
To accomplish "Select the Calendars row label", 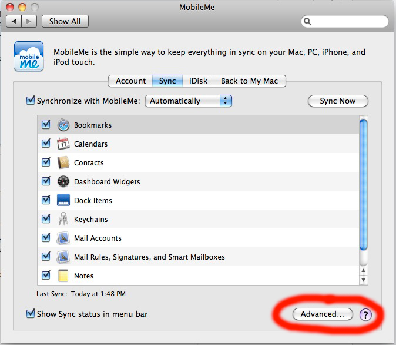I will tap(90, 144).
